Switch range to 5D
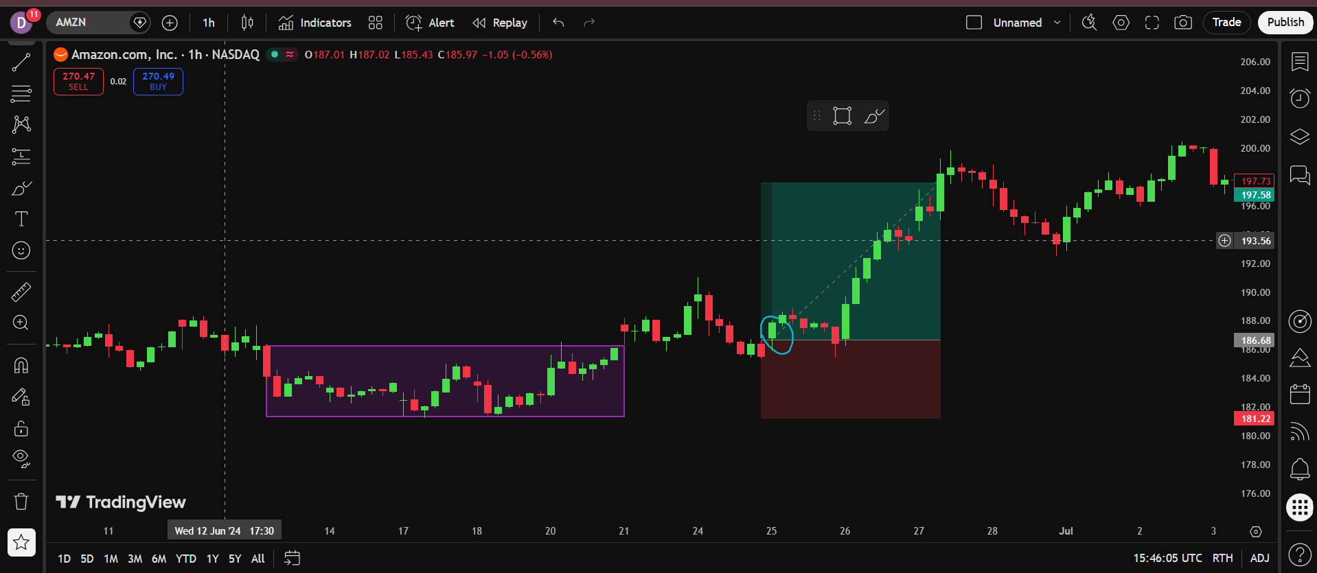 point(87,559)
